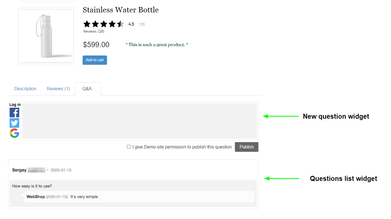Viewport: 391px width, 219px height.
Task: Click the star rating icons
Action: click(x=104, y=24)
